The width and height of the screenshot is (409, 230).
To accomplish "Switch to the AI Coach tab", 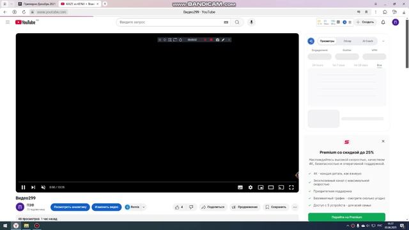I will click(367, 41).
